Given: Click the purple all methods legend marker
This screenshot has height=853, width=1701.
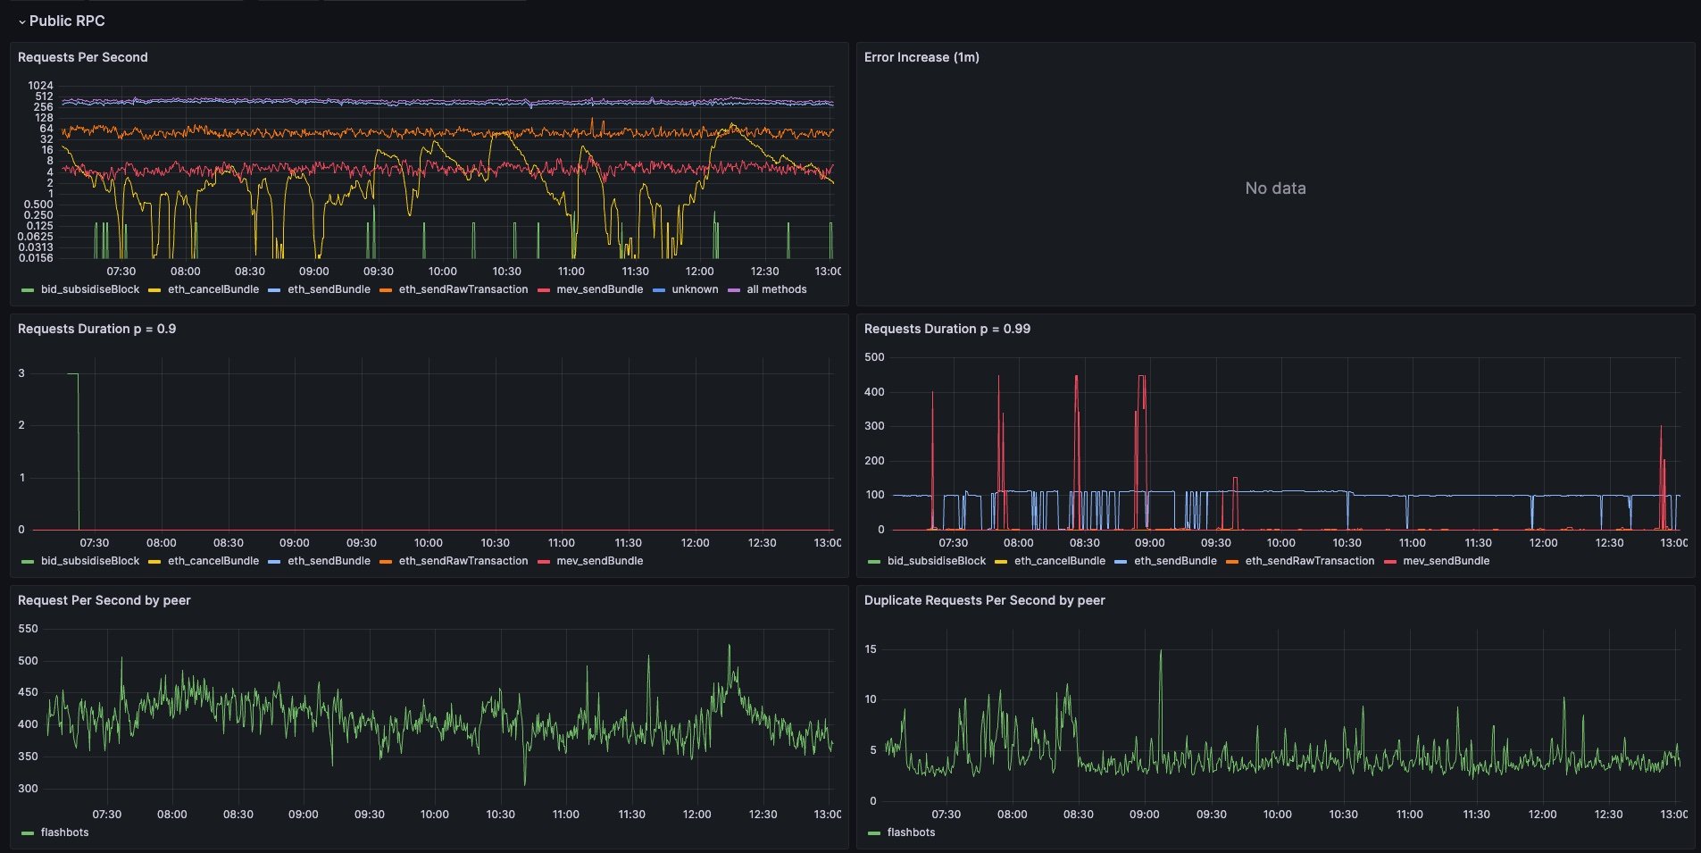Looking at the screenshot, I should click(732, 289).
